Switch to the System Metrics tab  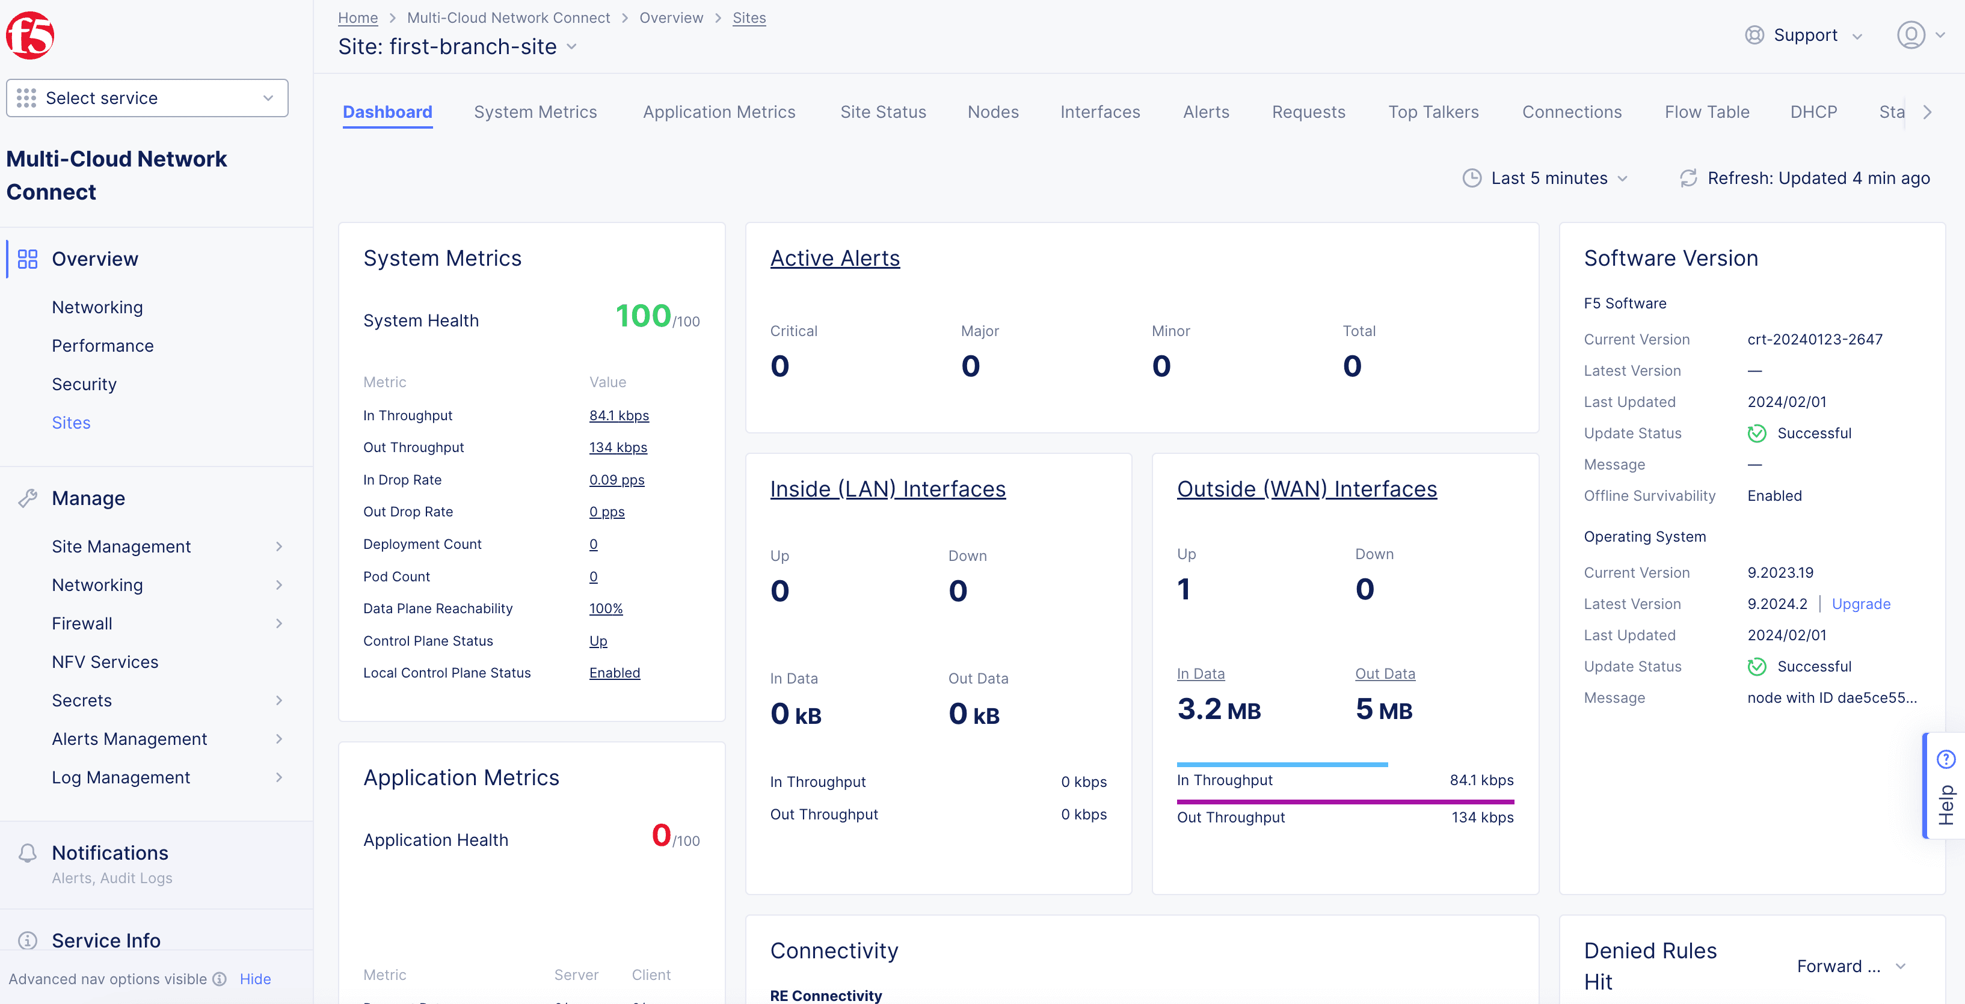click(x=535, y=112)
